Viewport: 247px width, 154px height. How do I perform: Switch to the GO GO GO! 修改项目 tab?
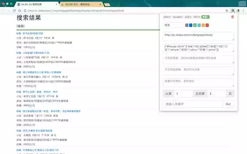tap(81, 4)
